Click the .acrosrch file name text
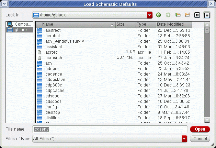Screen dimensions: 216x148 (53, 58)
